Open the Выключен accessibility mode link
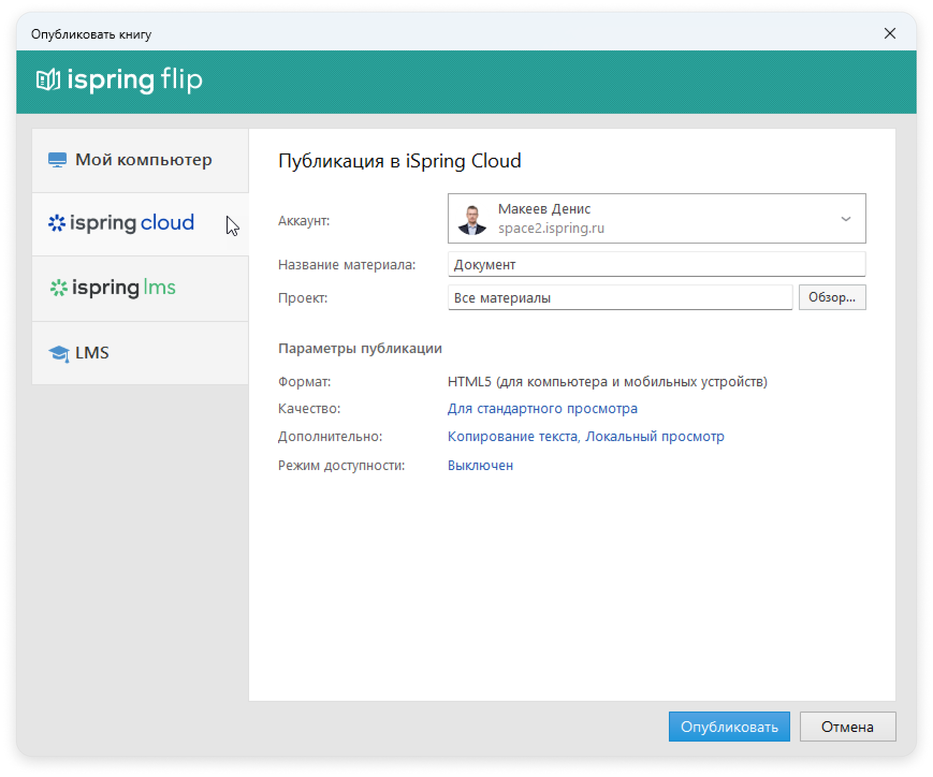The width and height of the screenshot is (933, 777). (480, 465)
